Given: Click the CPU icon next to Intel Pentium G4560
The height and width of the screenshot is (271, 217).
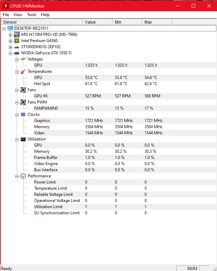Looking at the screenshot, I should (17, 41).
